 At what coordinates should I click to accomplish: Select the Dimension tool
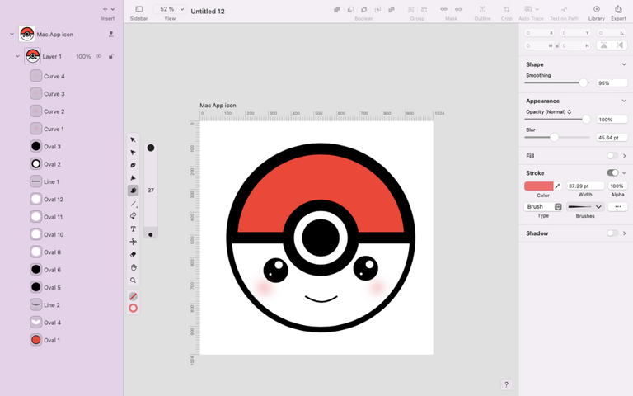pyautogui.click(x=133, y=242)
